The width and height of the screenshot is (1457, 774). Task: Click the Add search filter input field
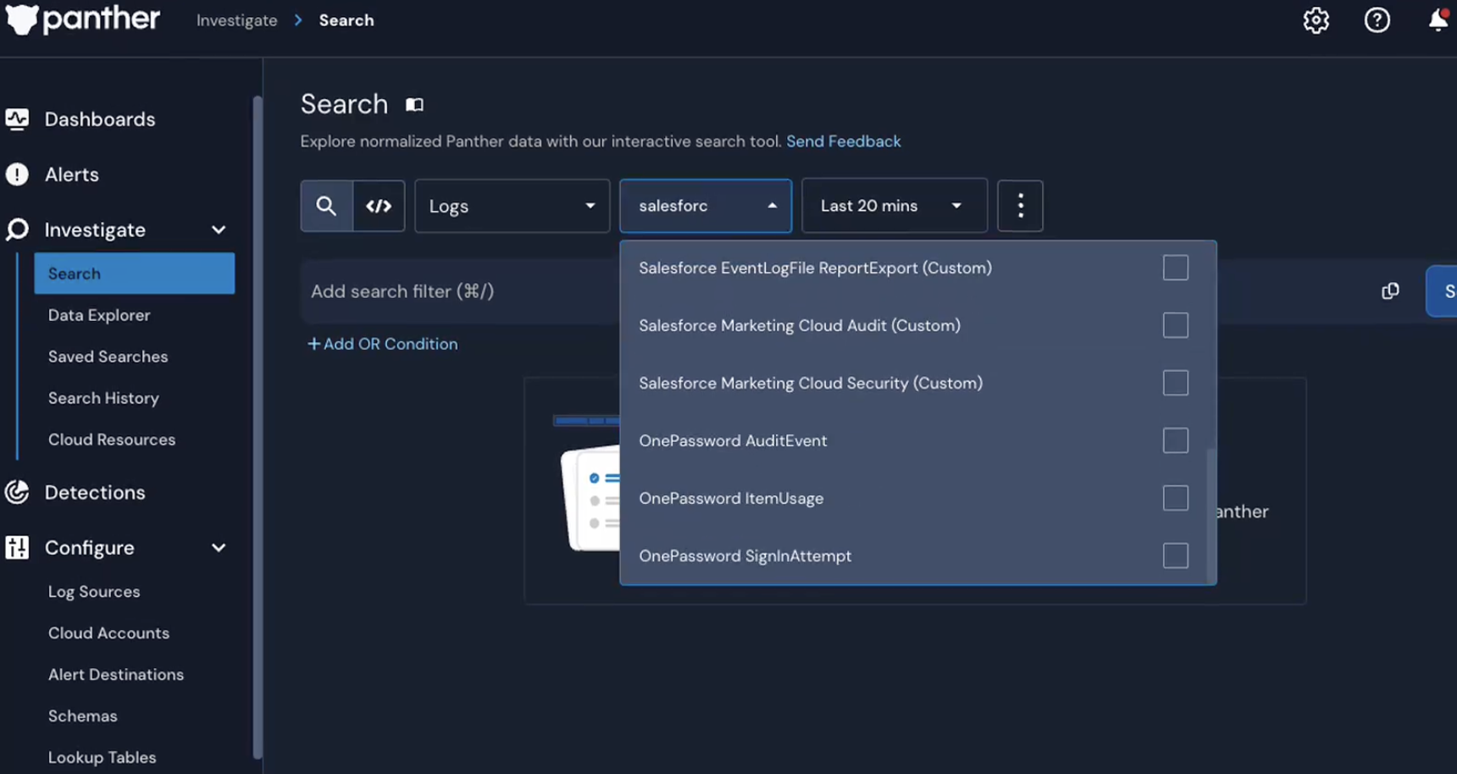click(457, 291)
